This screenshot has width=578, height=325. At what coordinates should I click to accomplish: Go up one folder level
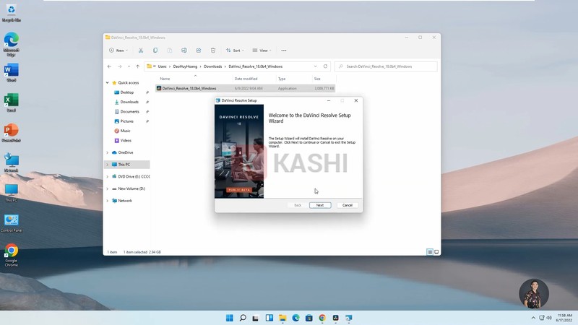139,66
